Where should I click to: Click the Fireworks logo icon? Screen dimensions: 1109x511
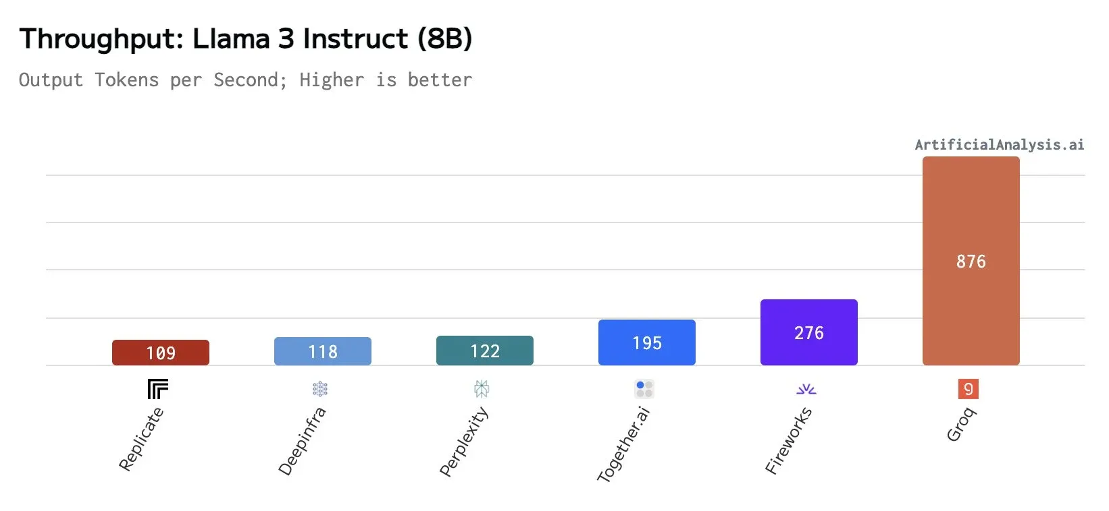coord(806,389)
